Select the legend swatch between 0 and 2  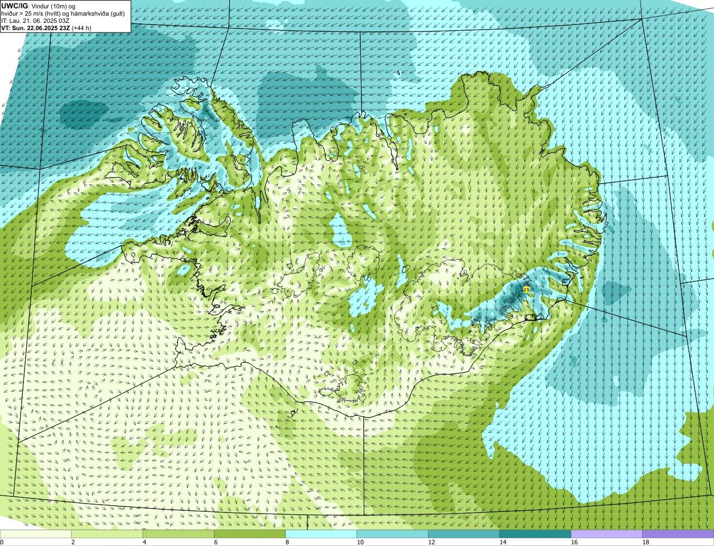point(36,534)
